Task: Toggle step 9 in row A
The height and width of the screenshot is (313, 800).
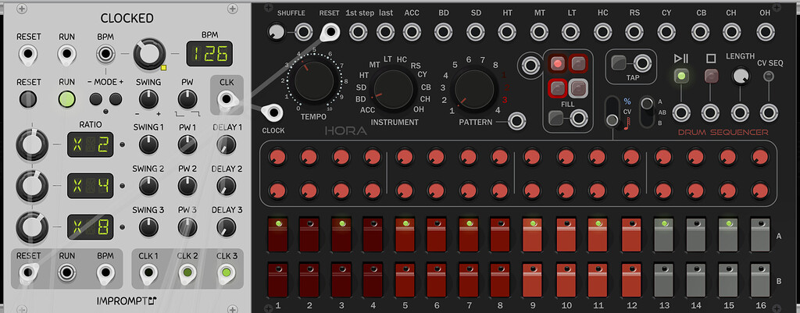Action: [x=533, y=234]
